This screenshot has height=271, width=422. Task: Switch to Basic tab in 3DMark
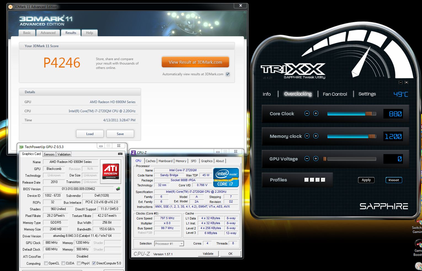[x=27, y=33]
